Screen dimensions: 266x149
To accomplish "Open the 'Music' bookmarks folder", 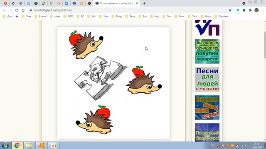I will point(206,17).
